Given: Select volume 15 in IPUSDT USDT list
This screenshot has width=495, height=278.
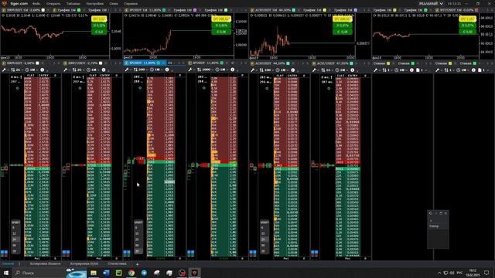Looking at the screenshot, I should tap(138, 233).
